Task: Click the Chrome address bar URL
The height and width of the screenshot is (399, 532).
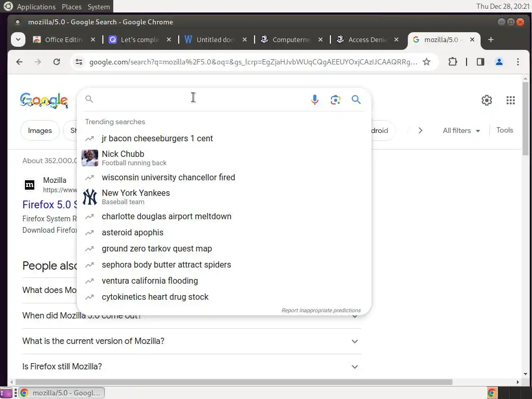Action: pos(253,62)
